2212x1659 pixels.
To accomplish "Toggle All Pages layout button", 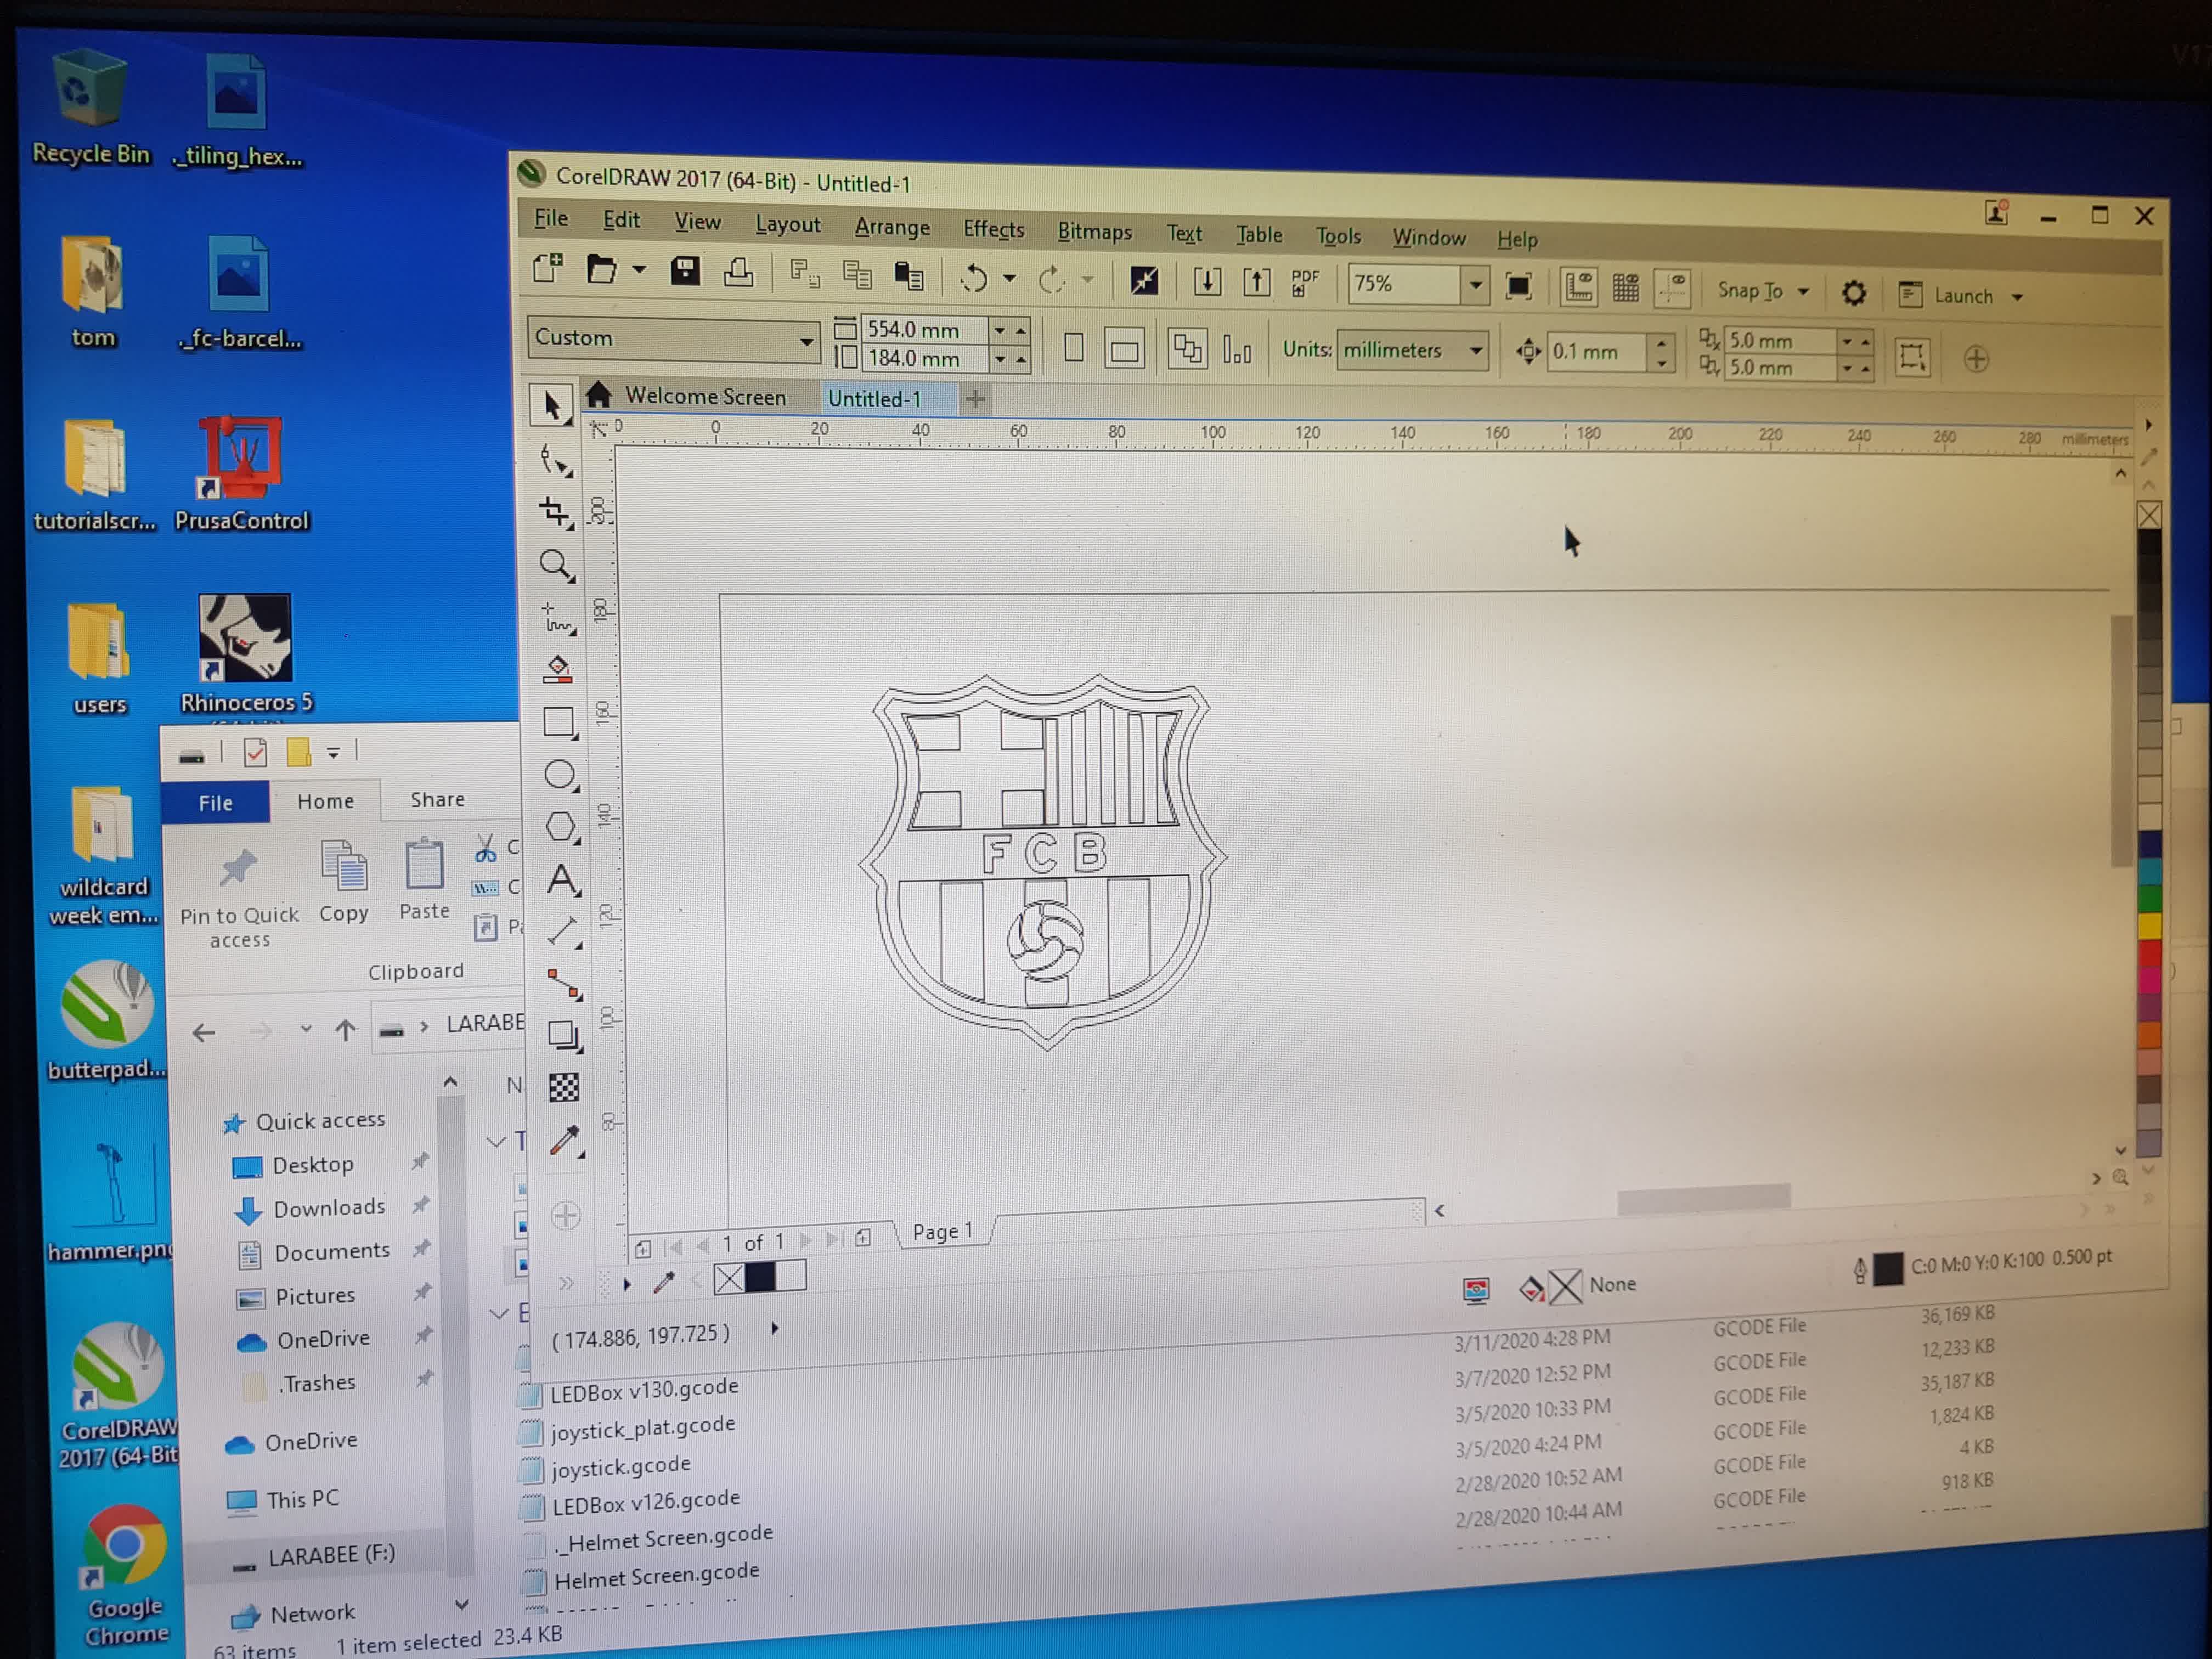I will coord(1187,350).
